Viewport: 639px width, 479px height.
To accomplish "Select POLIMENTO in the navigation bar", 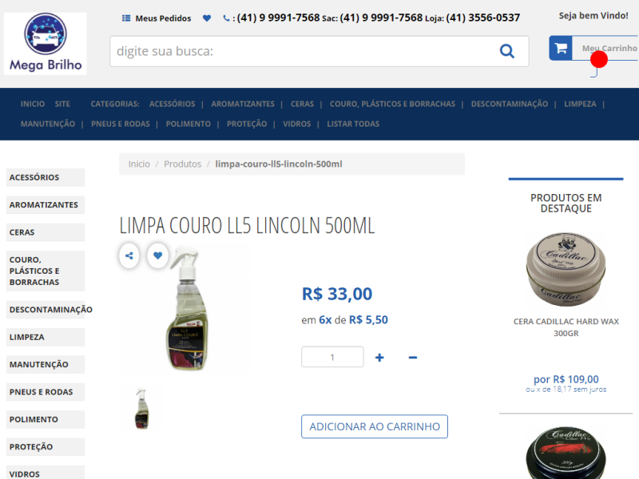I will tap(189, 124).
